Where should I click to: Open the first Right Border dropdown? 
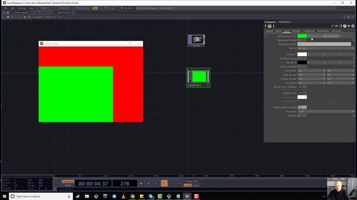[311, 75]
